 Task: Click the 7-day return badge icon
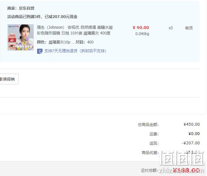(x=40, y=51)
